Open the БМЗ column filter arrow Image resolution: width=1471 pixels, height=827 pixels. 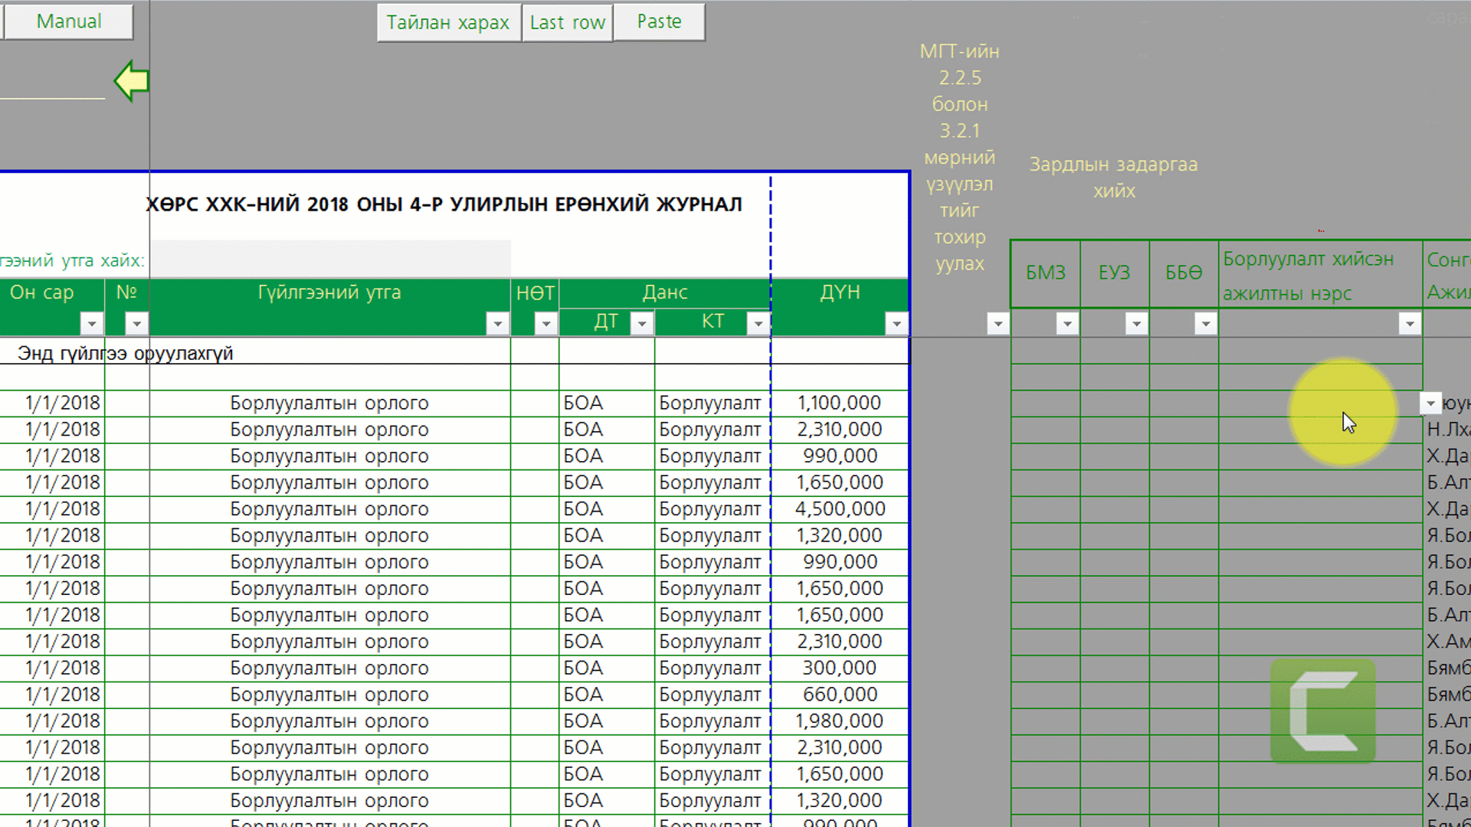point(1066,324)
